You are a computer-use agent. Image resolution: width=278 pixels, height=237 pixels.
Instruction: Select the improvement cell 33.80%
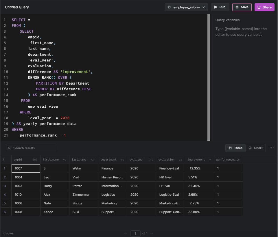coord(199,212)
